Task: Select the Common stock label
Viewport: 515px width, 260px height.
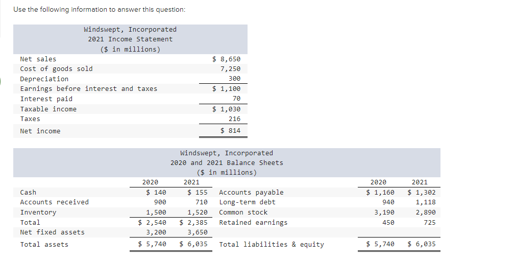Action: pyautogui.click(x=243, y=212)
